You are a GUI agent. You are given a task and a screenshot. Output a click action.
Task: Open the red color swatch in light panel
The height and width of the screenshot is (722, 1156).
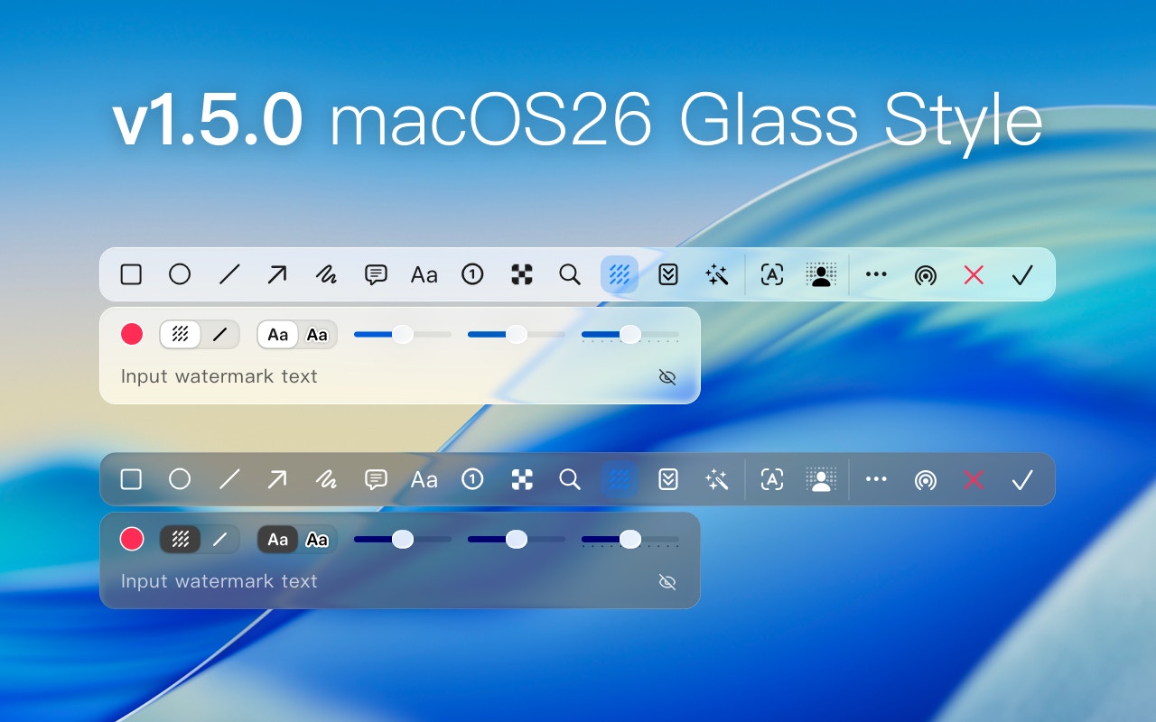[132, 334]
